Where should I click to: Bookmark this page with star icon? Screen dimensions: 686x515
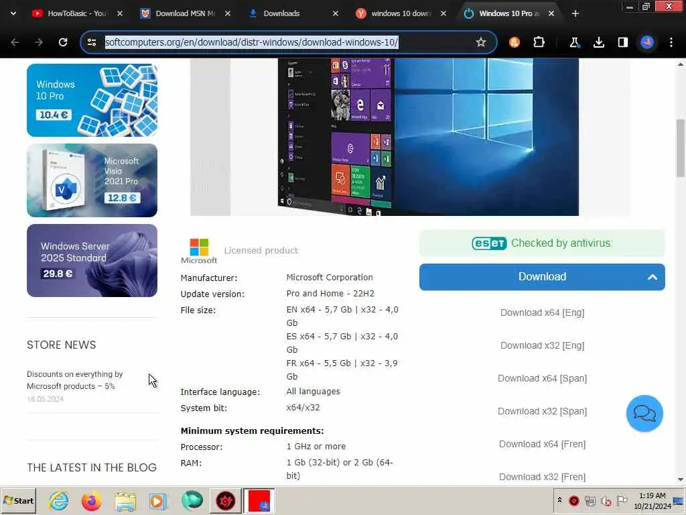pyautogui.click(x=481, y=42)
